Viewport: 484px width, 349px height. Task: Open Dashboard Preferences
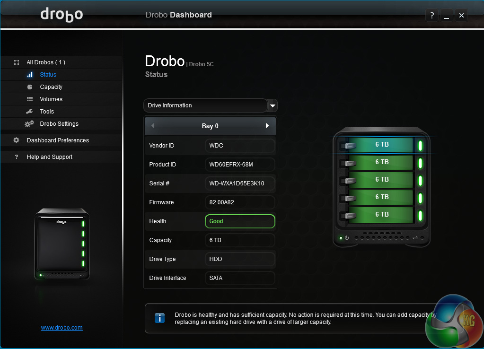pos(58,140)
